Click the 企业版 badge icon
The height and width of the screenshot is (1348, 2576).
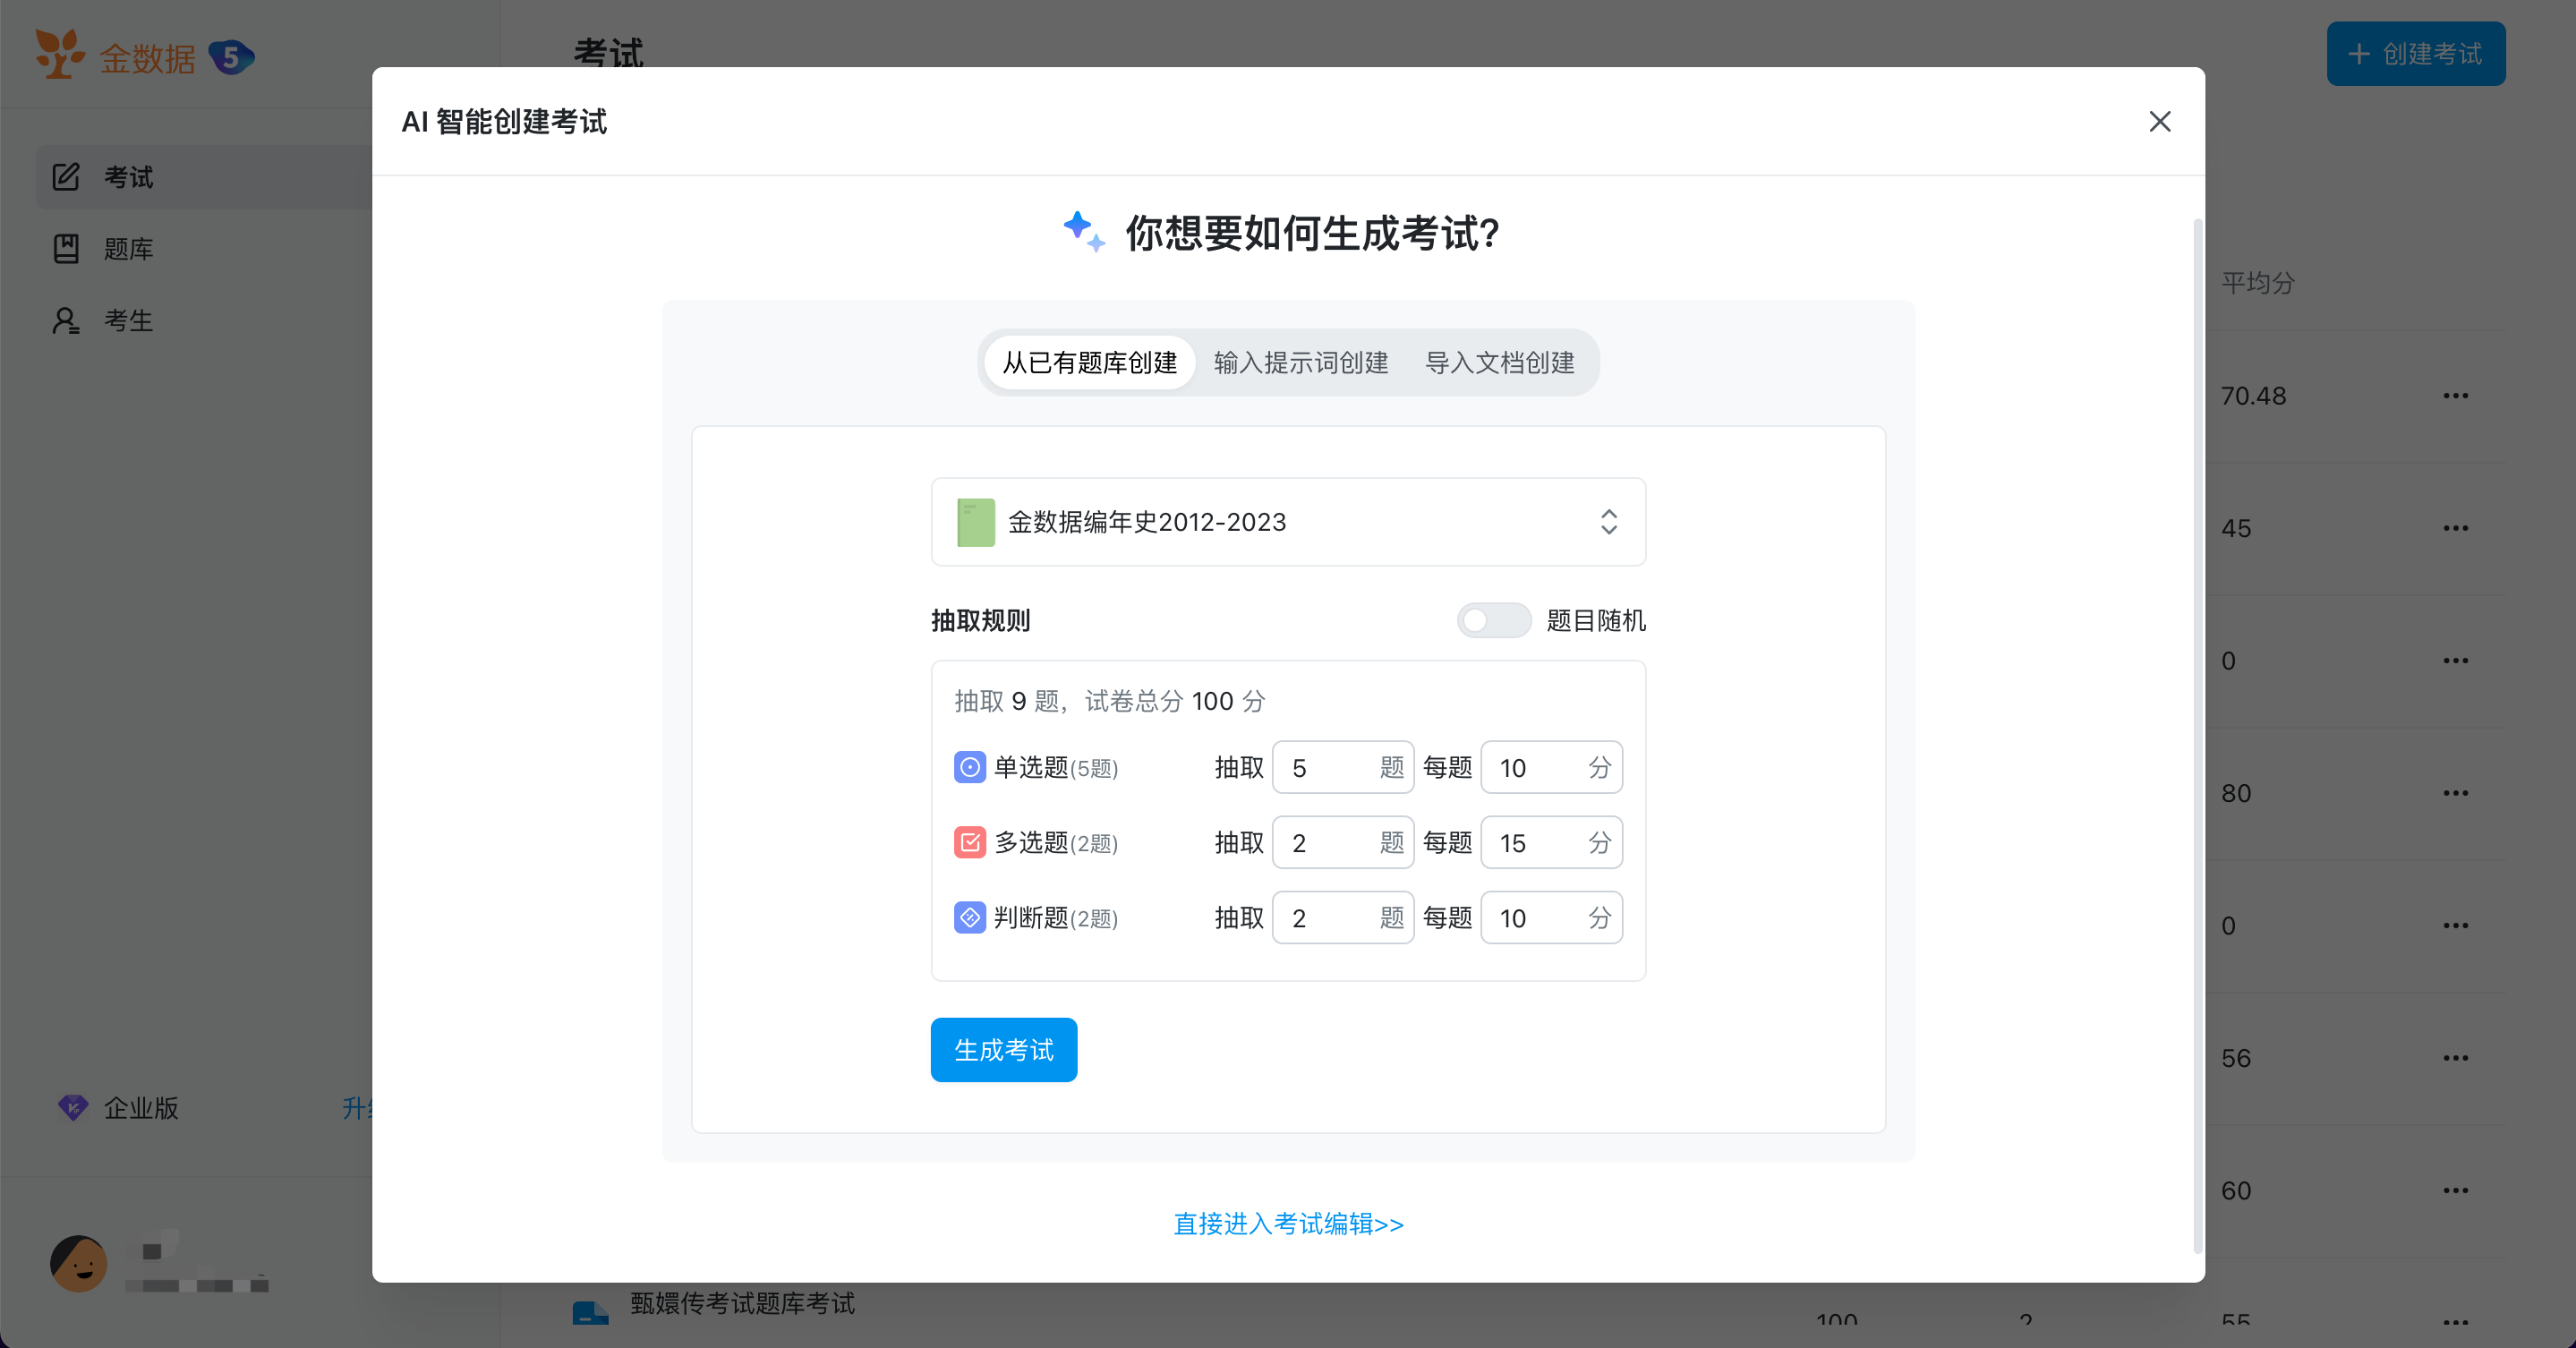click(73, 1108)
